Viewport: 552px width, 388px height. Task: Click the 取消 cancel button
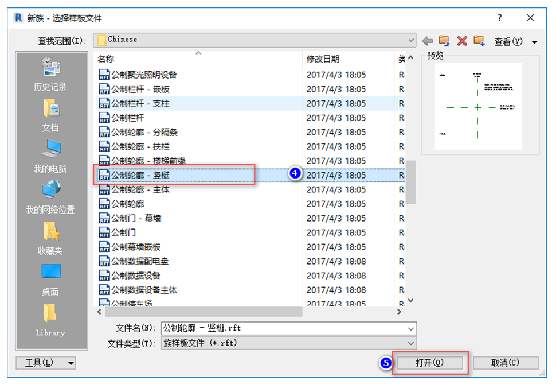[x=505, y=363]
